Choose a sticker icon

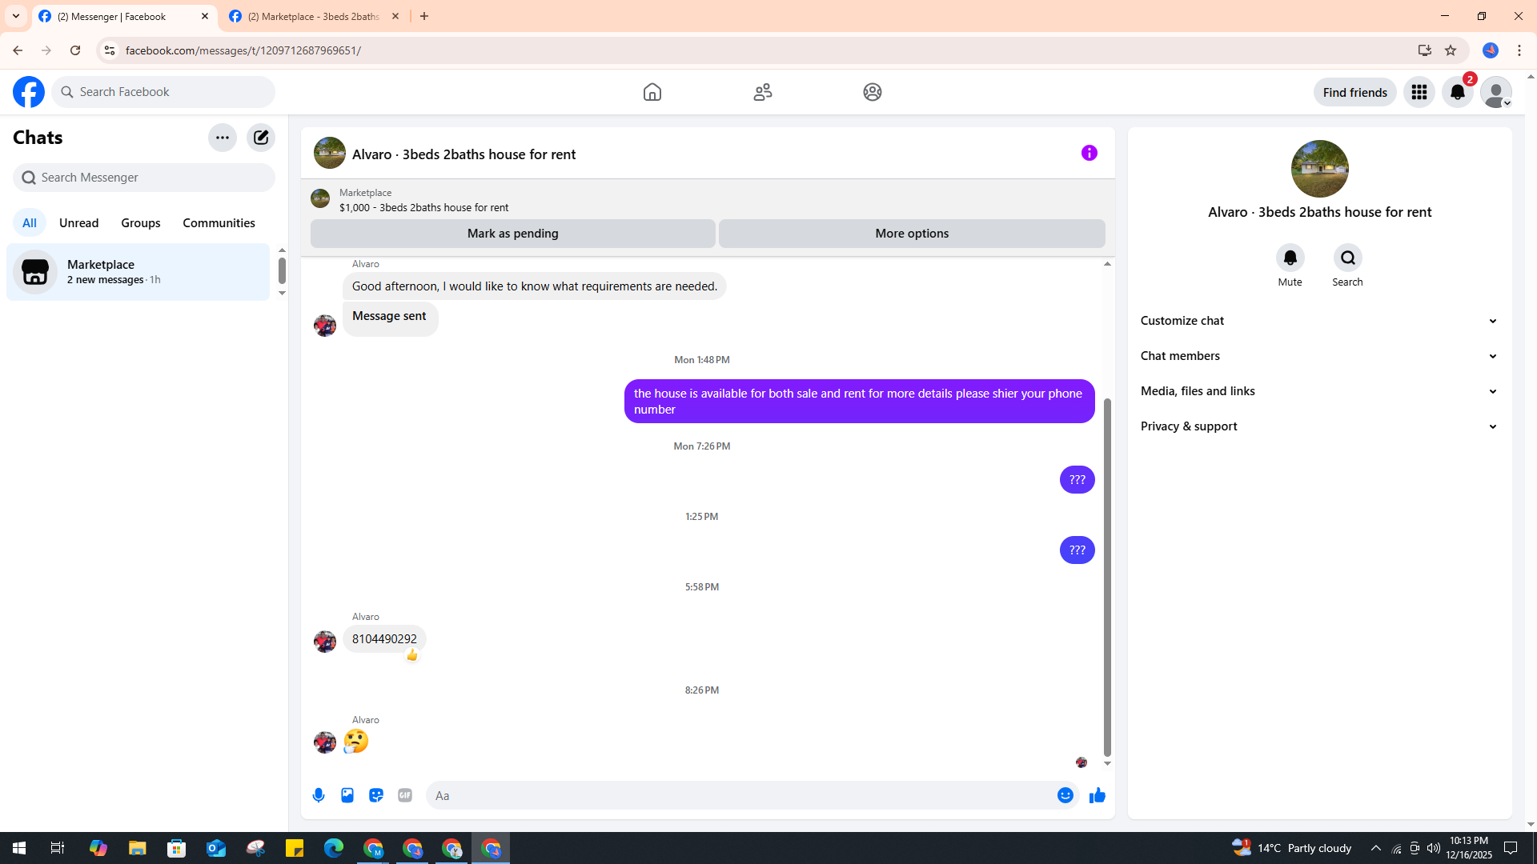tap(376, 795)
